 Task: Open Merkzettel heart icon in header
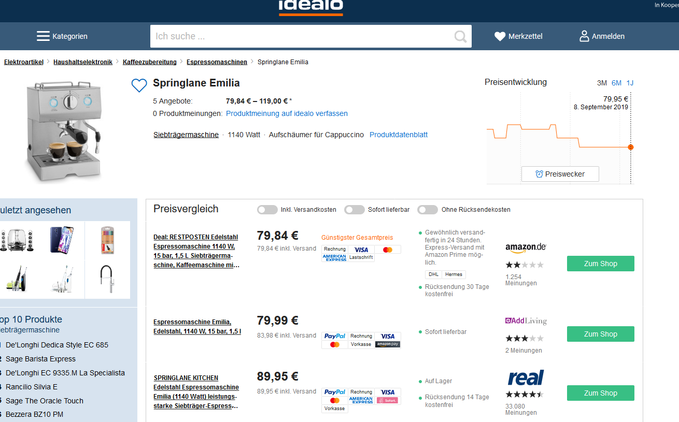500,36
